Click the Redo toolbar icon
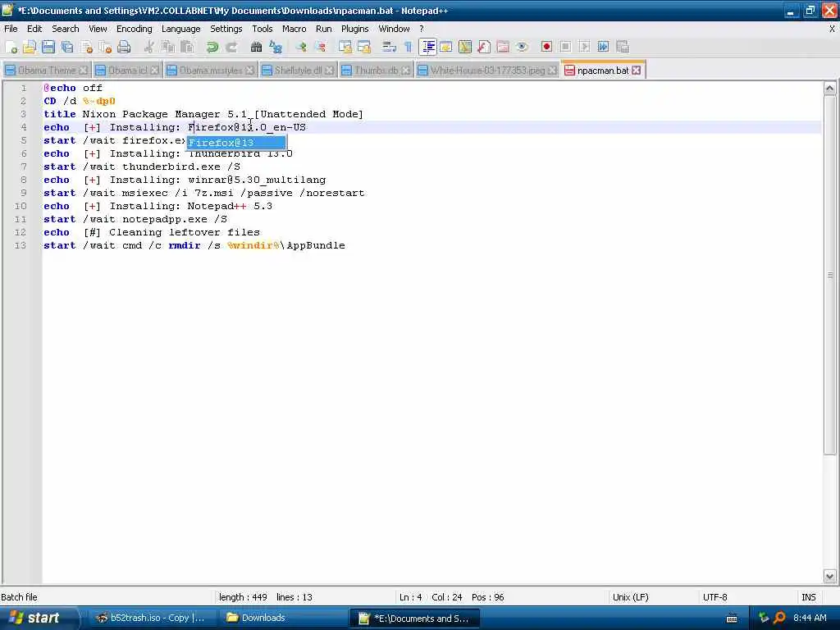Image resolution: width=840 pixels, height=630 pixels. click(231, 47)
